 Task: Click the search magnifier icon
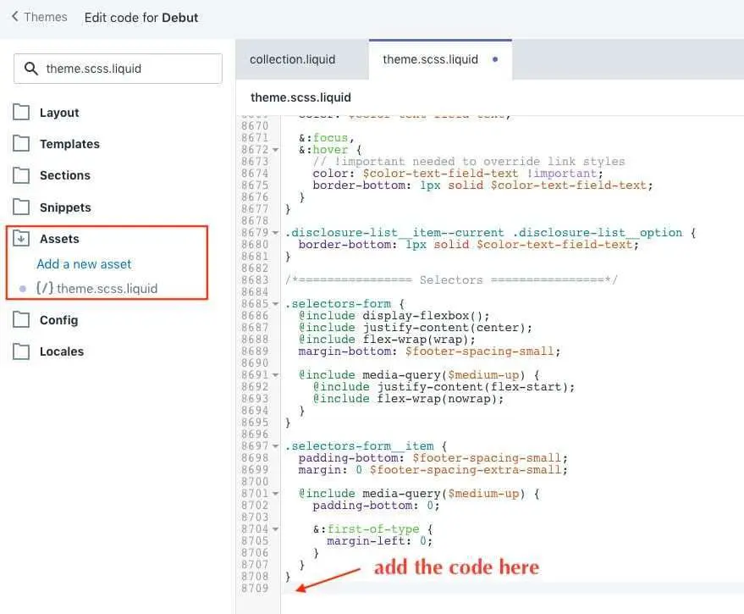click(32, 69)
